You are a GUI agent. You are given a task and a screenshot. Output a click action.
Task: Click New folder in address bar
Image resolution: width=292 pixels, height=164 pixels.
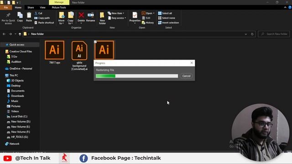click(x=37, y=34)
